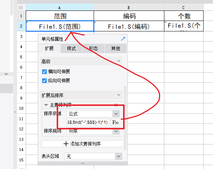Screen dimensions: 213x169
Task: Click the blue pop-out arrow icon
Action: pos(123,39)
